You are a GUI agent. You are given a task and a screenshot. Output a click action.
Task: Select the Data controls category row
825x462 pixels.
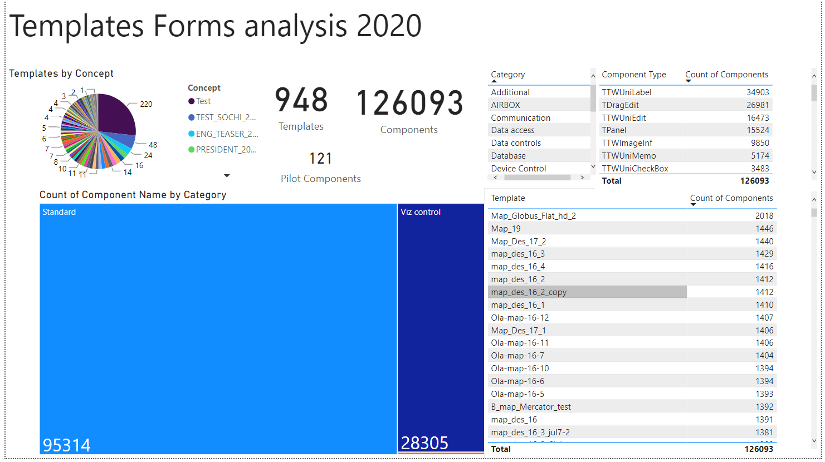click(516, 143)
